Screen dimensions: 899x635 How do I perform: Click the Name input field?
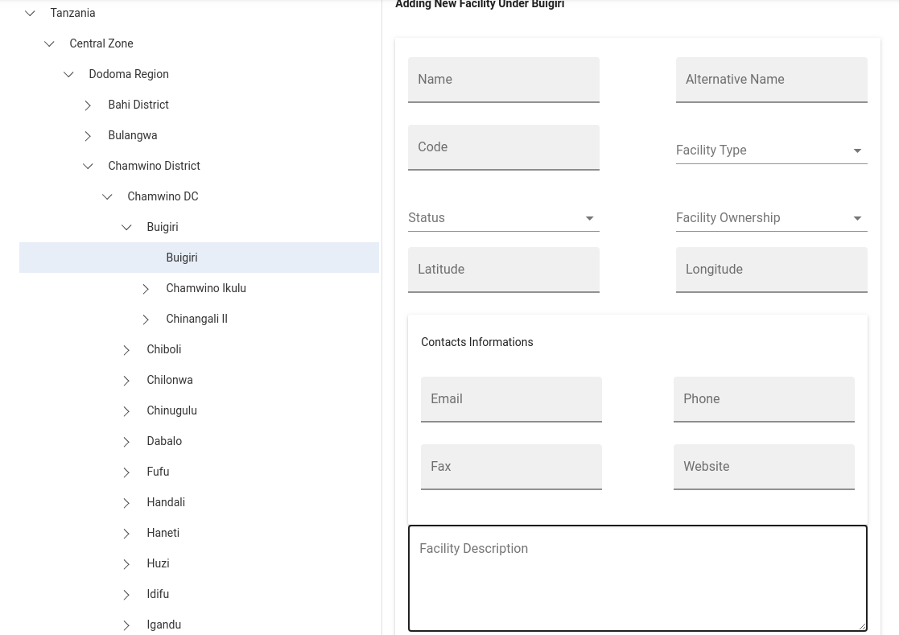504,80
